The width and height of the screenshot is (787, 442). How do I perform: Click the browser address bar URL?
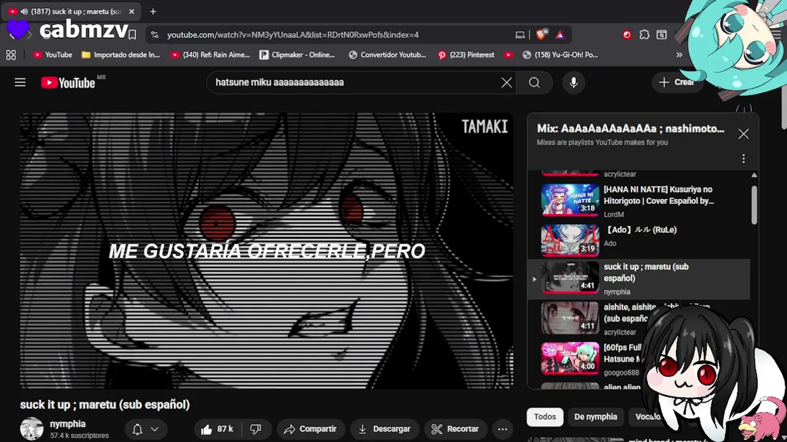293,35
